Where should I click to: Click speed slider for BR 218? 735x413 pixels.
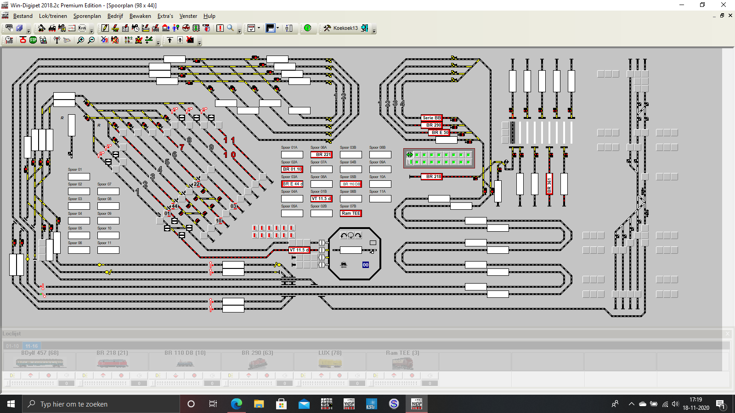(103, 383)
